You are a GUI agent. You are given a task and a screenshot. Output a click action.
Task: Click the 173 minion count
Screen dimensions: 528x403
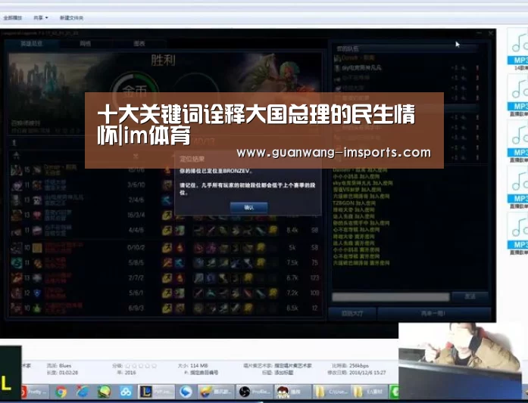(x=314, y=278)
